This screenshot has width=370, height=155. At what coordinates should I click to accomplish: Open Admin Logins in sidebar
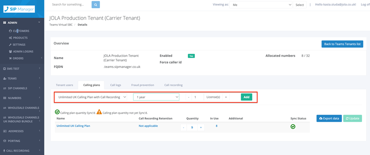(x=21, y=52)
